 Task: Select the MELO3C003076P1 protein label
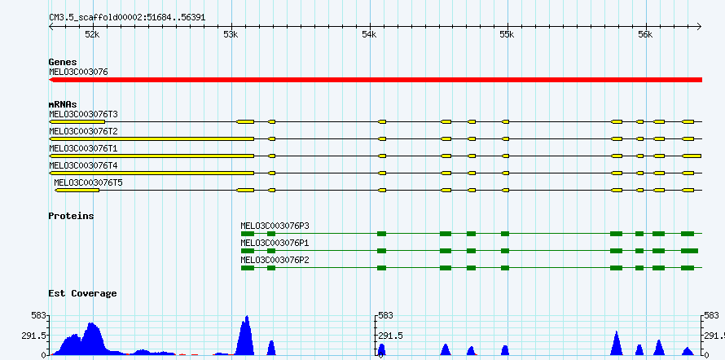(x=275, y=243)
